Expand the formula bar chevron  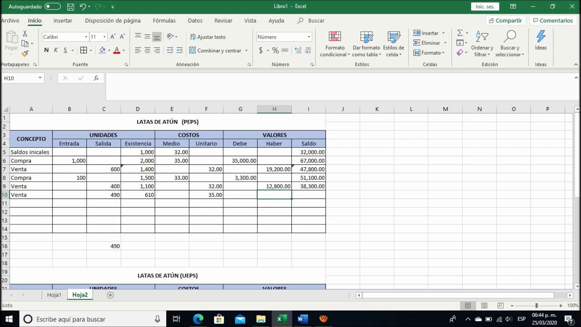pos(576,78)
